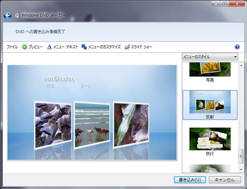This screenshot has height=189, width=247.
Task: Open Help via the blue question mark
Action: point(237,47)
